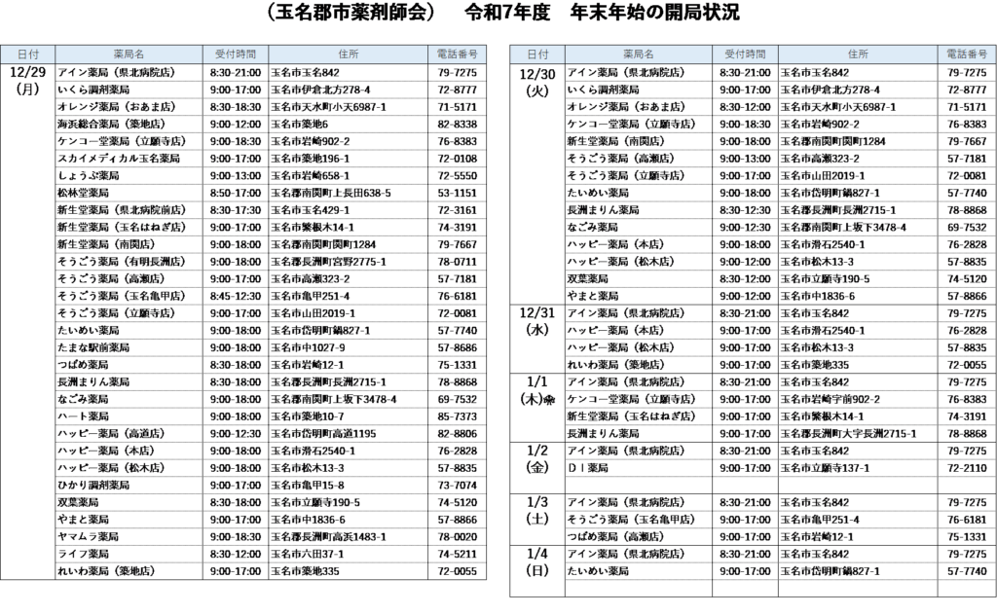Click the left table's 電話番号 header
This screenshot has height=615, width=997.
pos(457,54)
